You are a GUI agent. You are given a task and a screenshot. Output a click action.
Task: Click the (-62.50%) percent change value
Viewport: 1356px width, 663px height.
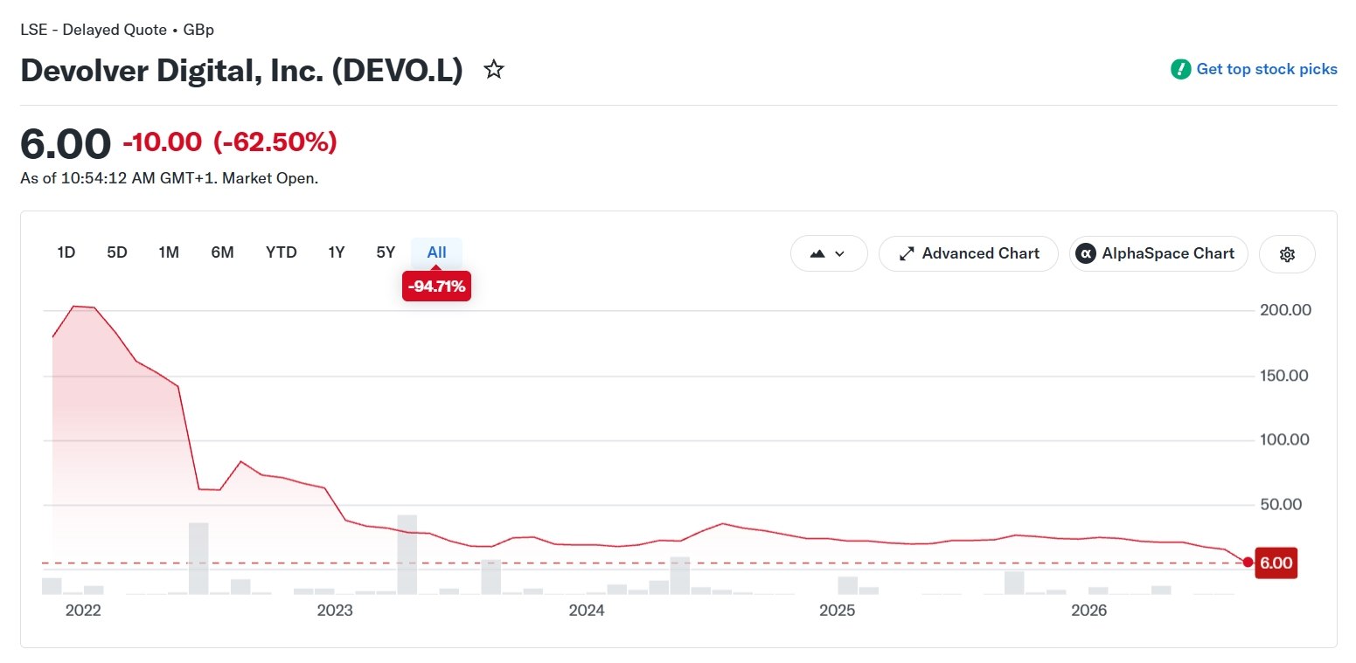(275, 142)
